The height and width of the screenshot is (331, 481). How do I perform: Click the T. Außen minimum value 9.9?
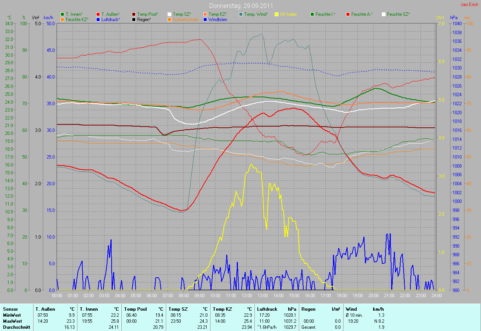(x=71, y=315)
